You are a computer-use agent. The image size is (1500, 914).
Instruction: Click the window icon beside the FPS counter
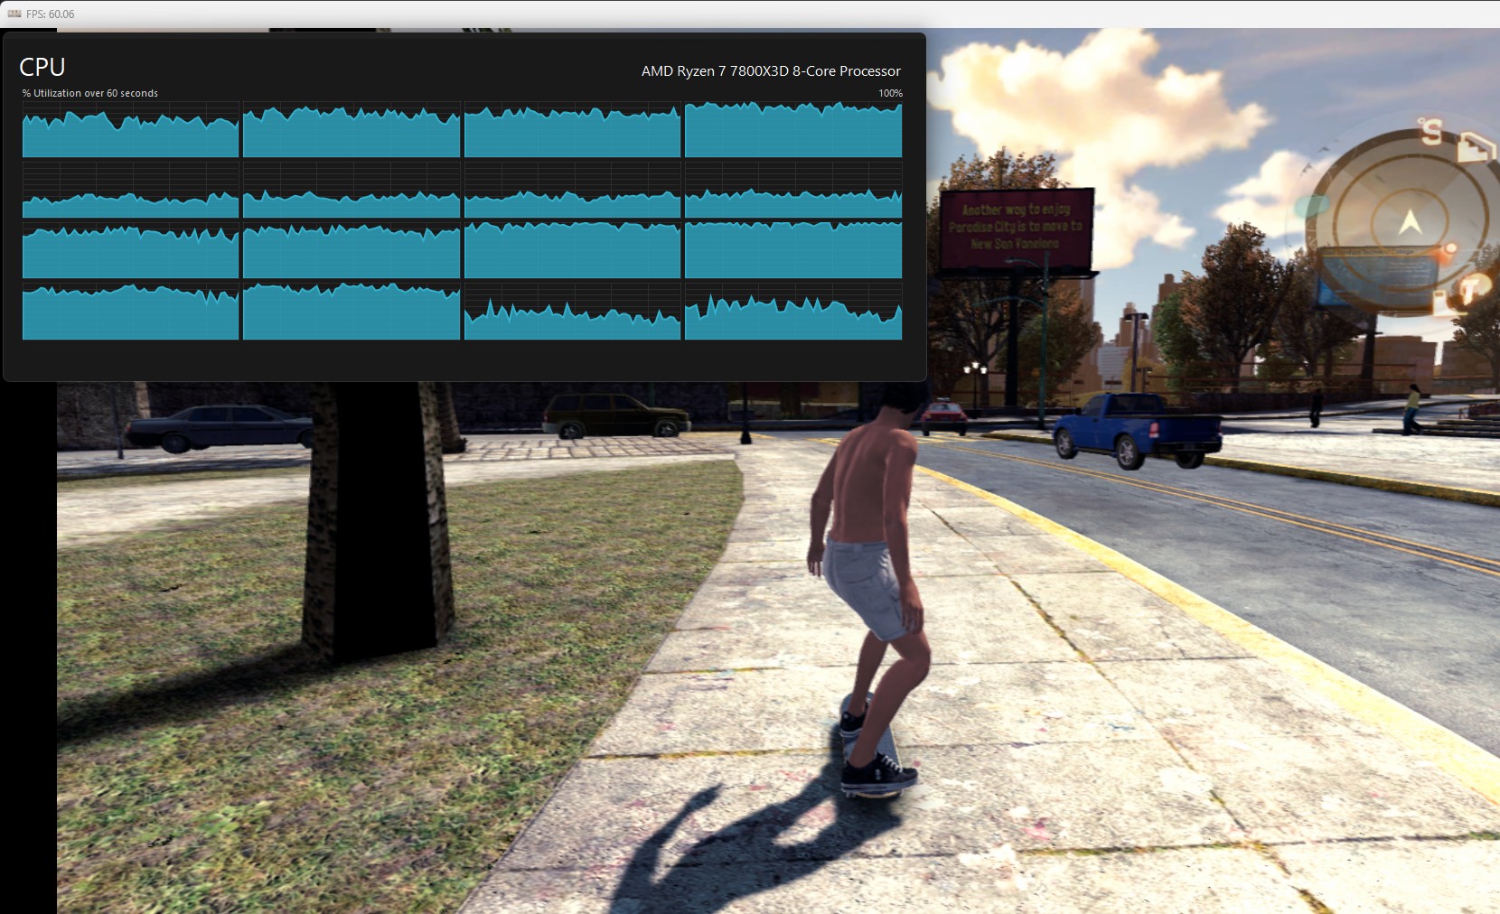[x=14, y=14]
